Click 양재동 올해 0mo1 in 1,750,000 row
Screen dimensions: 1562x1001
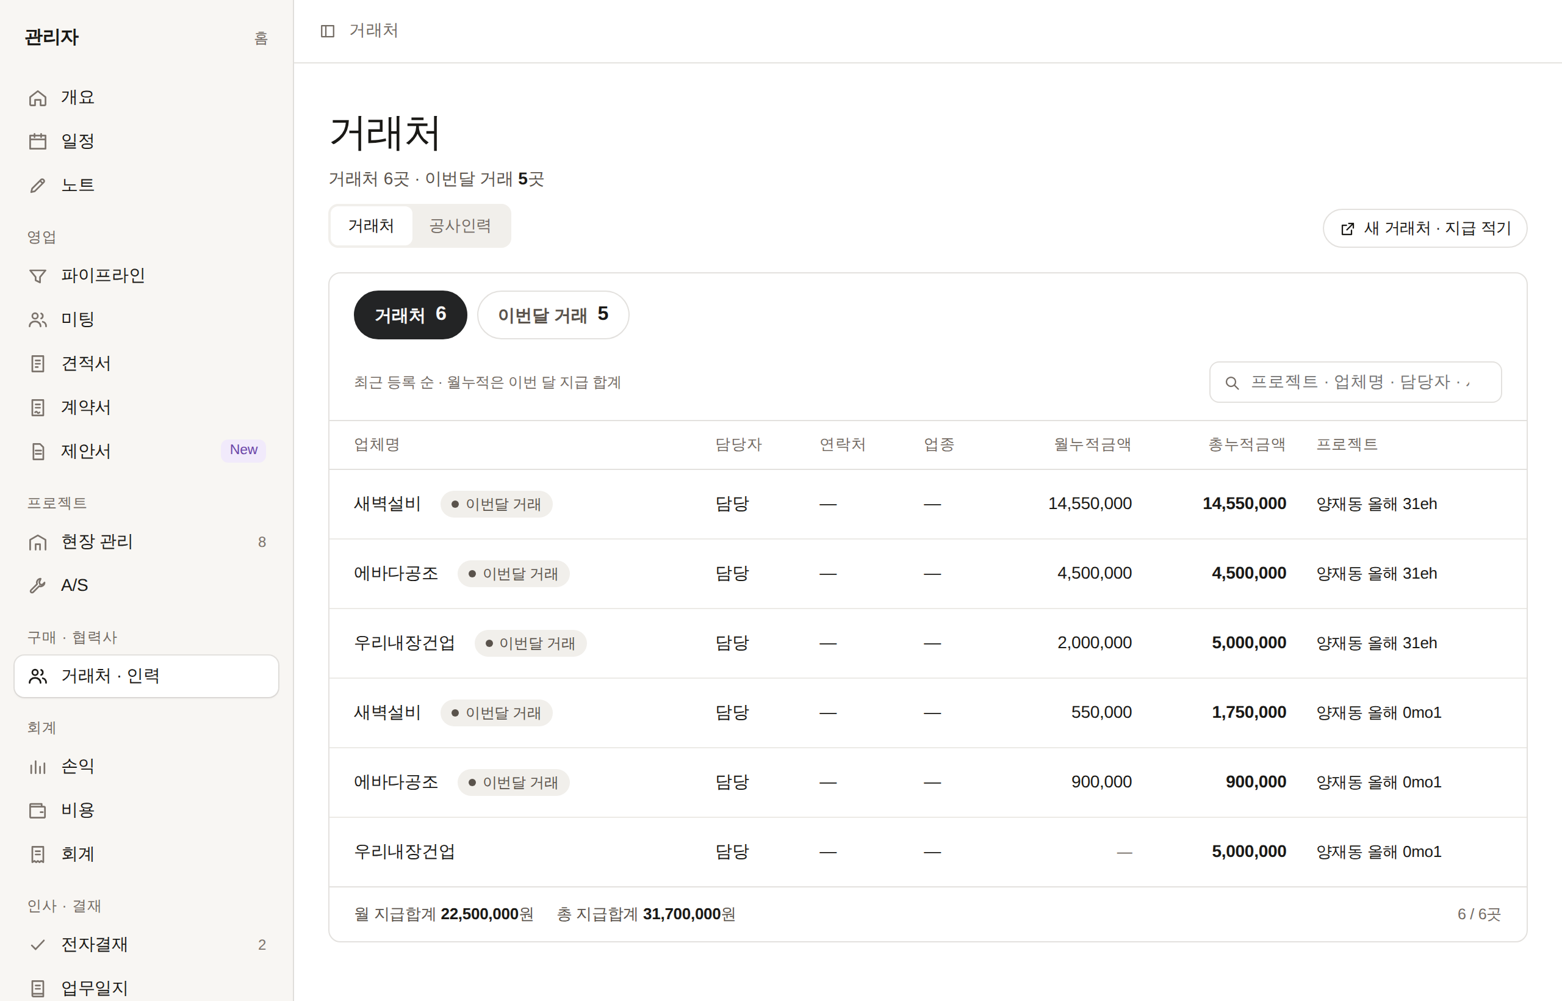[1379, 713]
